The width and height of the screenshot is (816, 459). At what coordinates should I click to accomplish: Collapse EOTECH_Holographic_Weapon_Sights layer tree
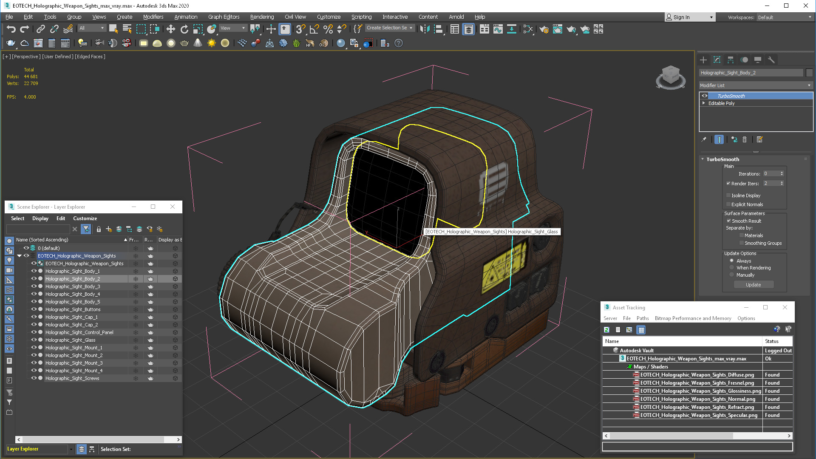tap(19, 256)
